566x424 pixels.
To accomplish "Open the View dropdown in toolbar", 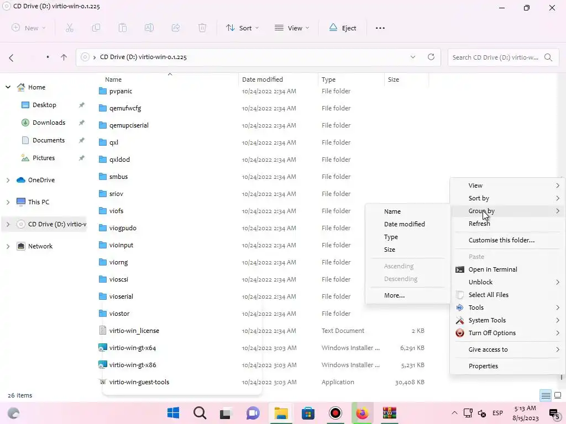I will coord(292,28).
